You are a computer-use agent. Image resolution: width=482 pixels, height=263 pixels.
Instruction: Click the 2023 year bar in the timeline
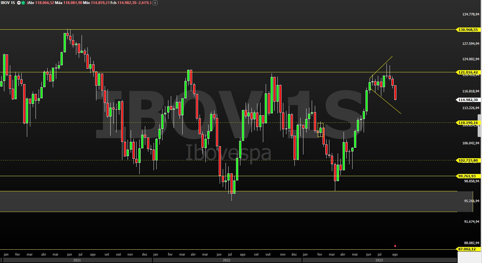tap(379, 260)
